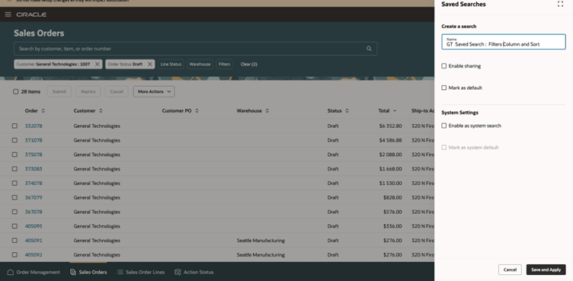Click the Action Status icon

[178, 272]
